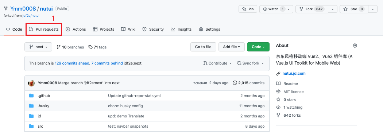The image size is (383, 132).
Task: Click the '2 days ago' commit timestamp
Action: [219, 83]
